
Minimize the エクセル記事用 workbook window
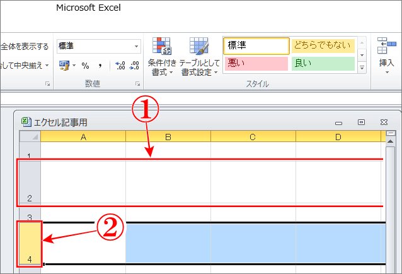pyautogui.click(x=338, y=122)
